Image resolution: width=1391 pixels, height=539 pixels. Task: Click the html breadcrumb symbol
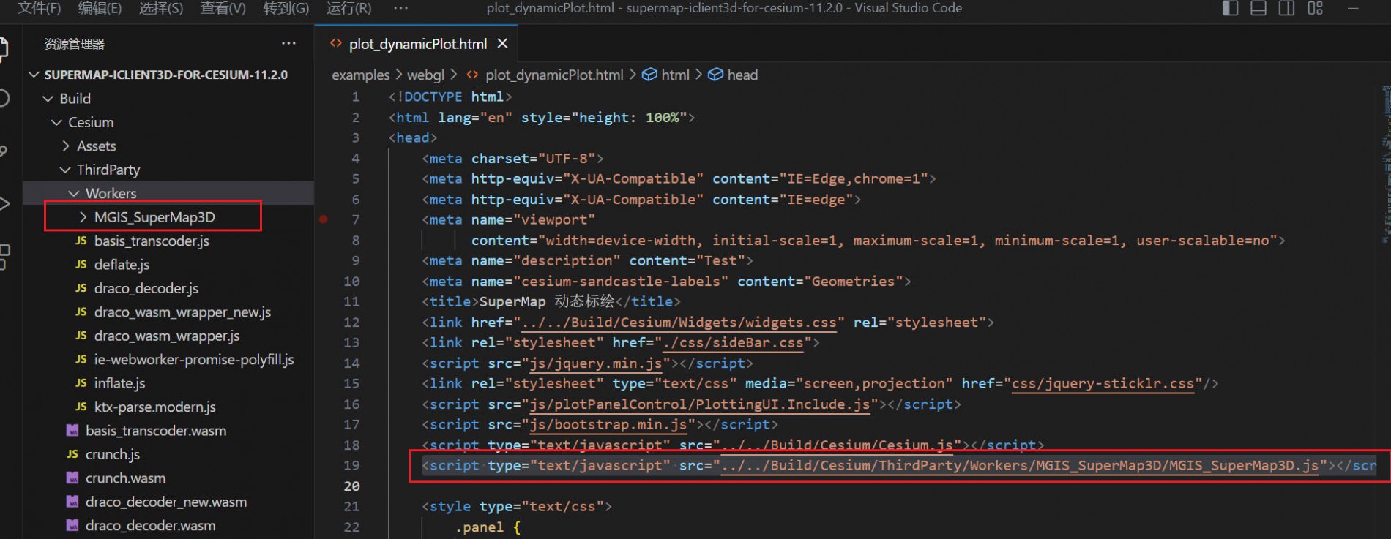674,75
